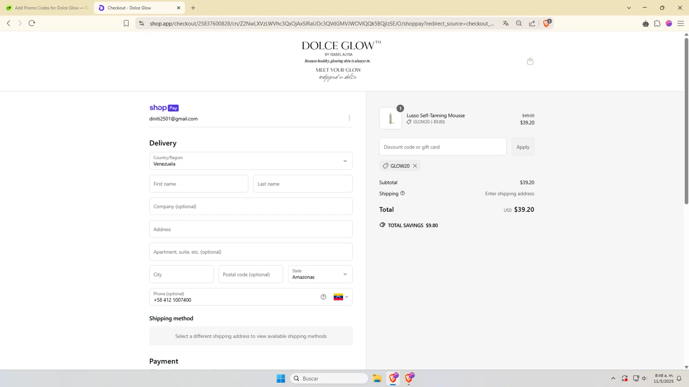Focus the Apartment, suite, etc. field
Screen dimensions: 689x387
251,252
